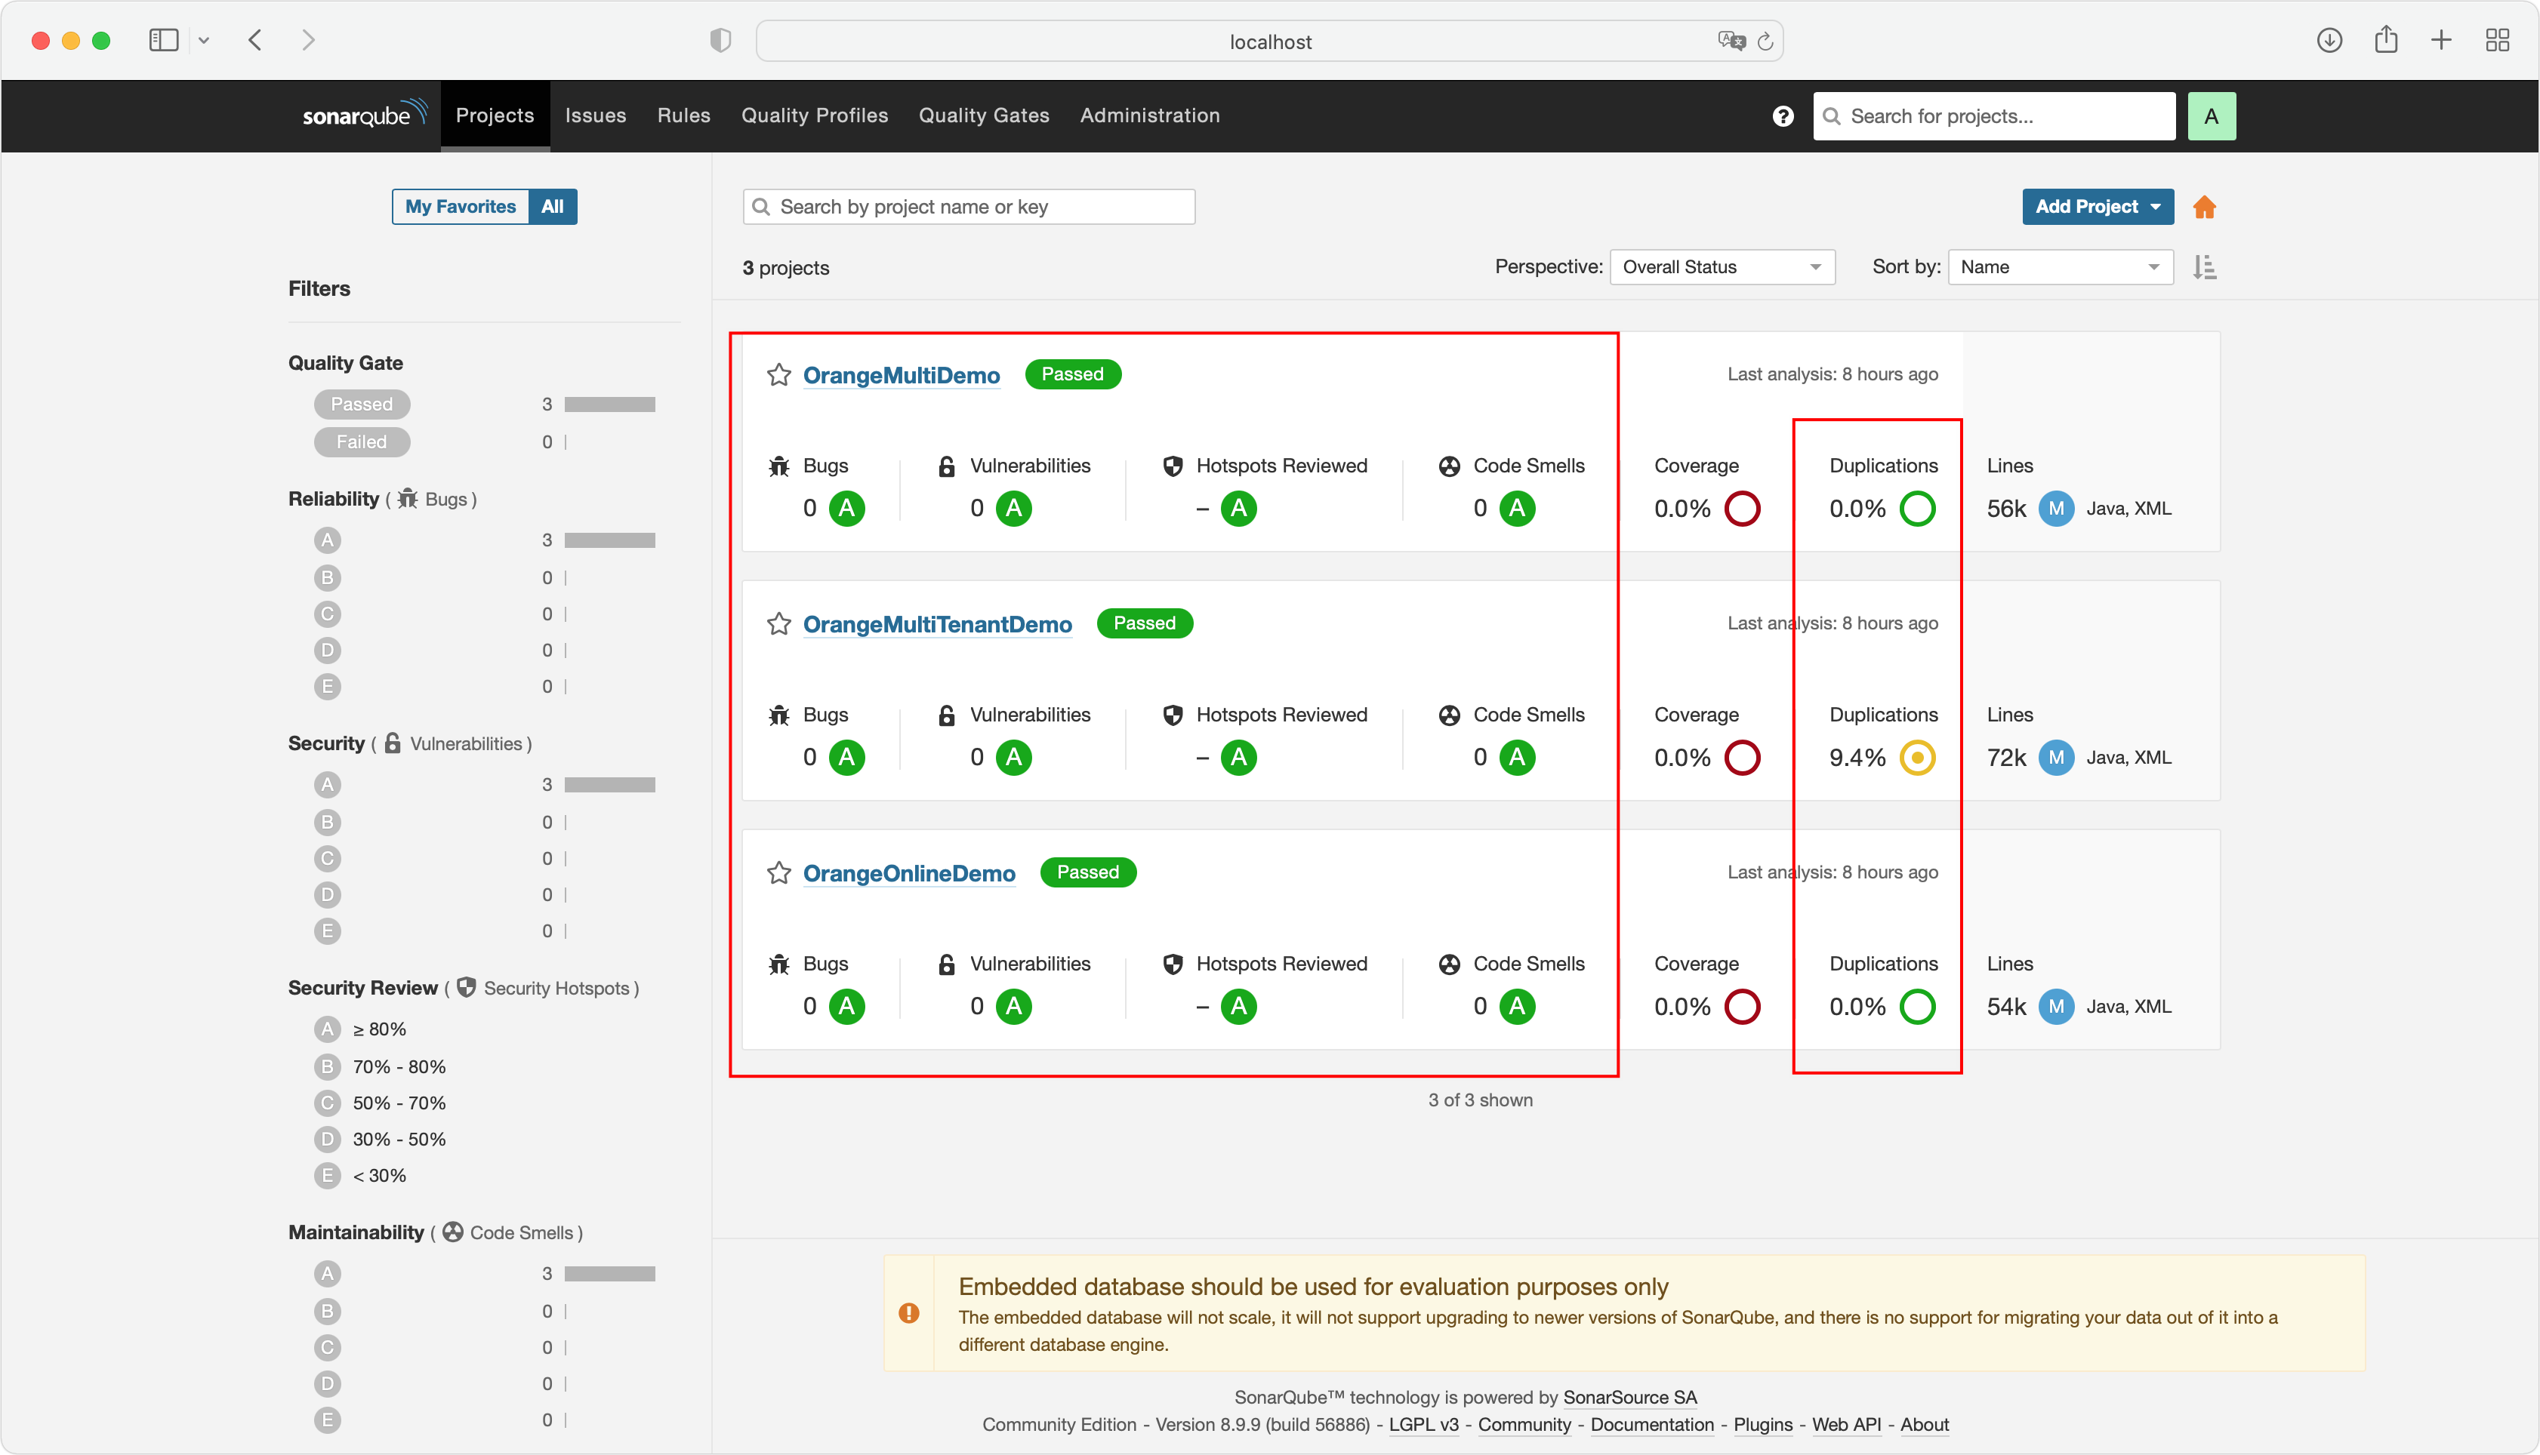Click the search by project name field
Screen dimensions: 2540x1455
(x=969, y=207)
